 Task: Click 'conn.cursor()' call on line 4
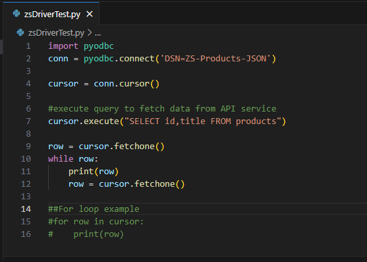click(x=127, y=84)
